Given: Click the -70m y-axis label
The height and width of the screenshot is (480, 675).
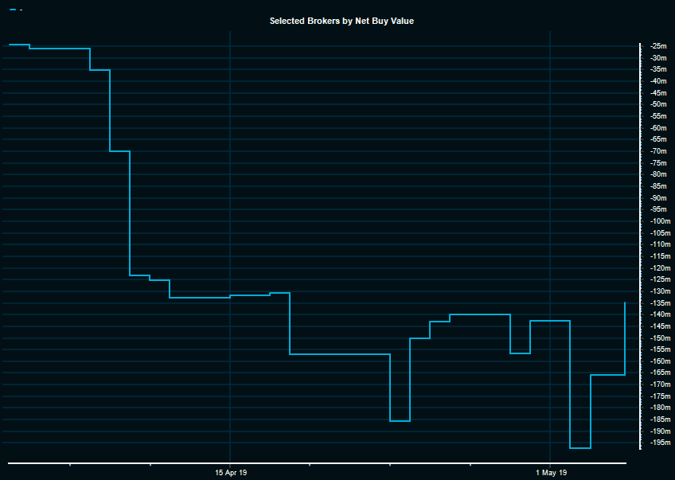Looking at the screenshot, I should 658,151.
